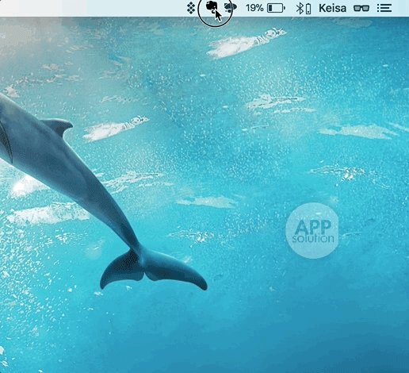Click the phone battery indicator icon

pyautogui.click(x=308, y=9)
